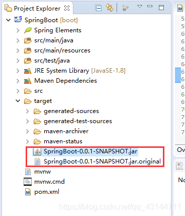Select SpringBoot-0.0.1-SNAPSHOT.jar file
The width and height of the screenshot is (185, 216).
90,151
